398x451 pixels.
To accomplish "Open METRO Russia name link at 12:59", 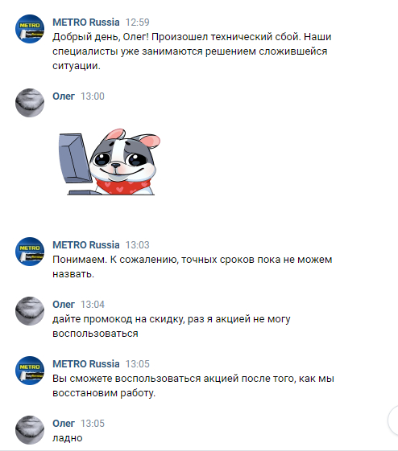I will (x=86, y=23).
